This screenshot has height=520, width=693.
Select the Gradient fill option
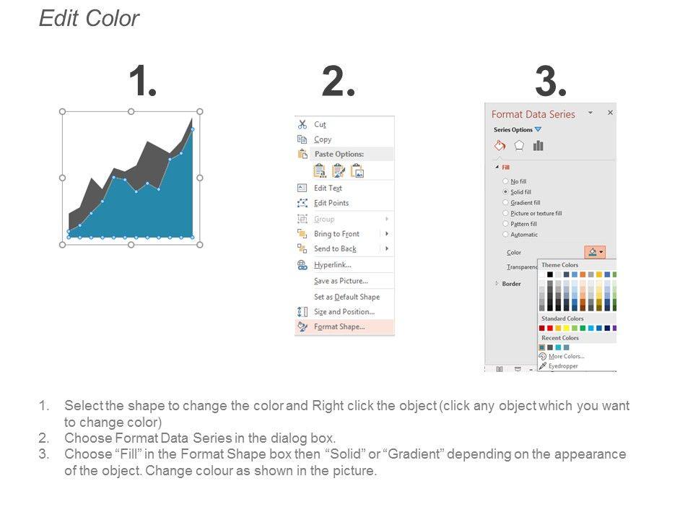click(x=505, y=203)
